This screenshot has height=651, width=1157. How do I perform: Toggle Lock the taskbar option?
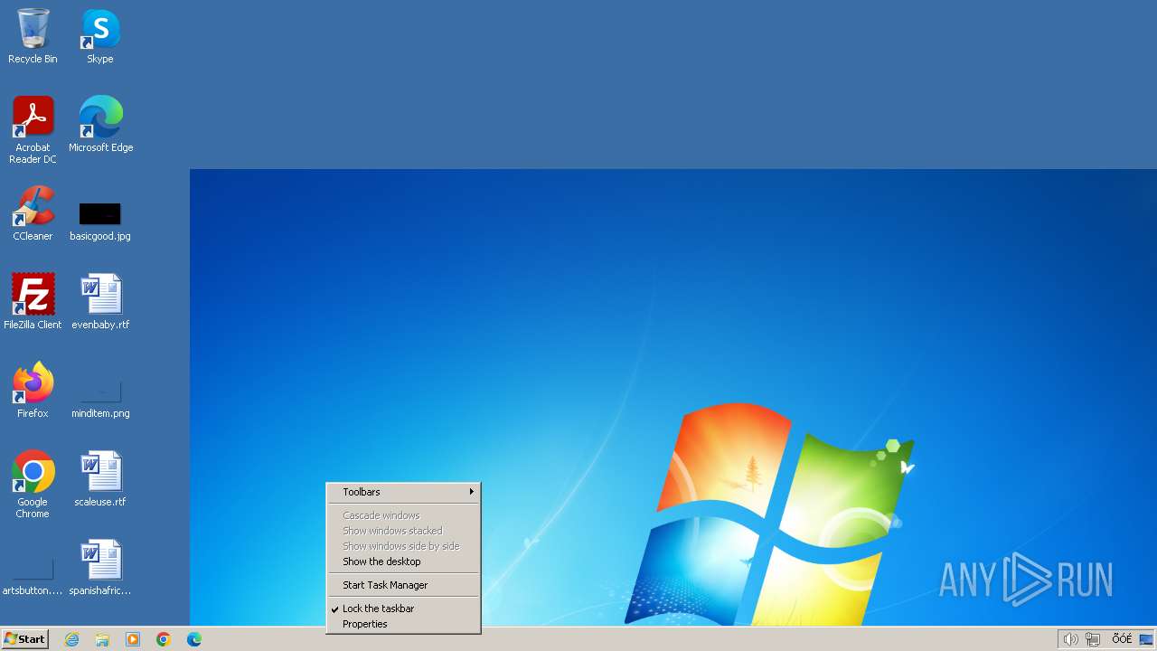(403, 609)
